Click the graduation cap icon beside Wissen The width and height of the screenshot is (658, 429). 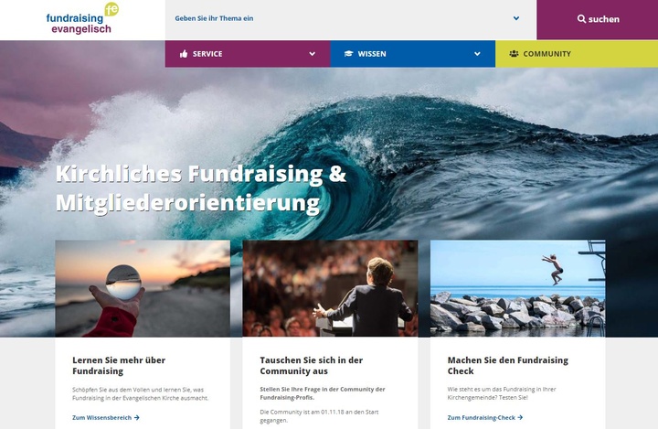pyautogui.click(x=349, y=54)
